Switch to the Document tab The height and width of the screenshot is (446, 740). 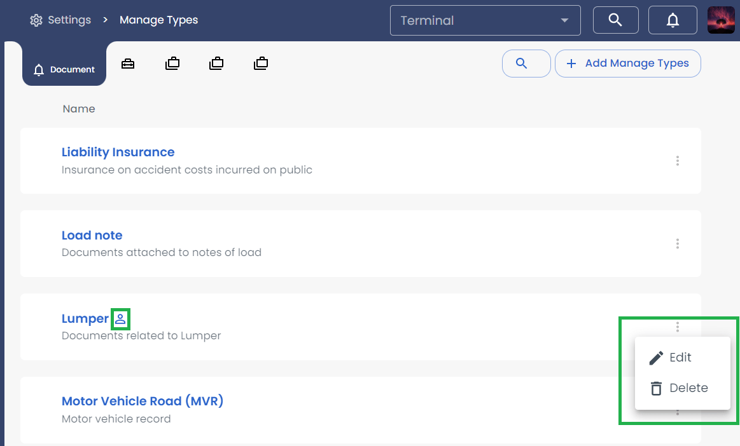(x=64, y=69)
